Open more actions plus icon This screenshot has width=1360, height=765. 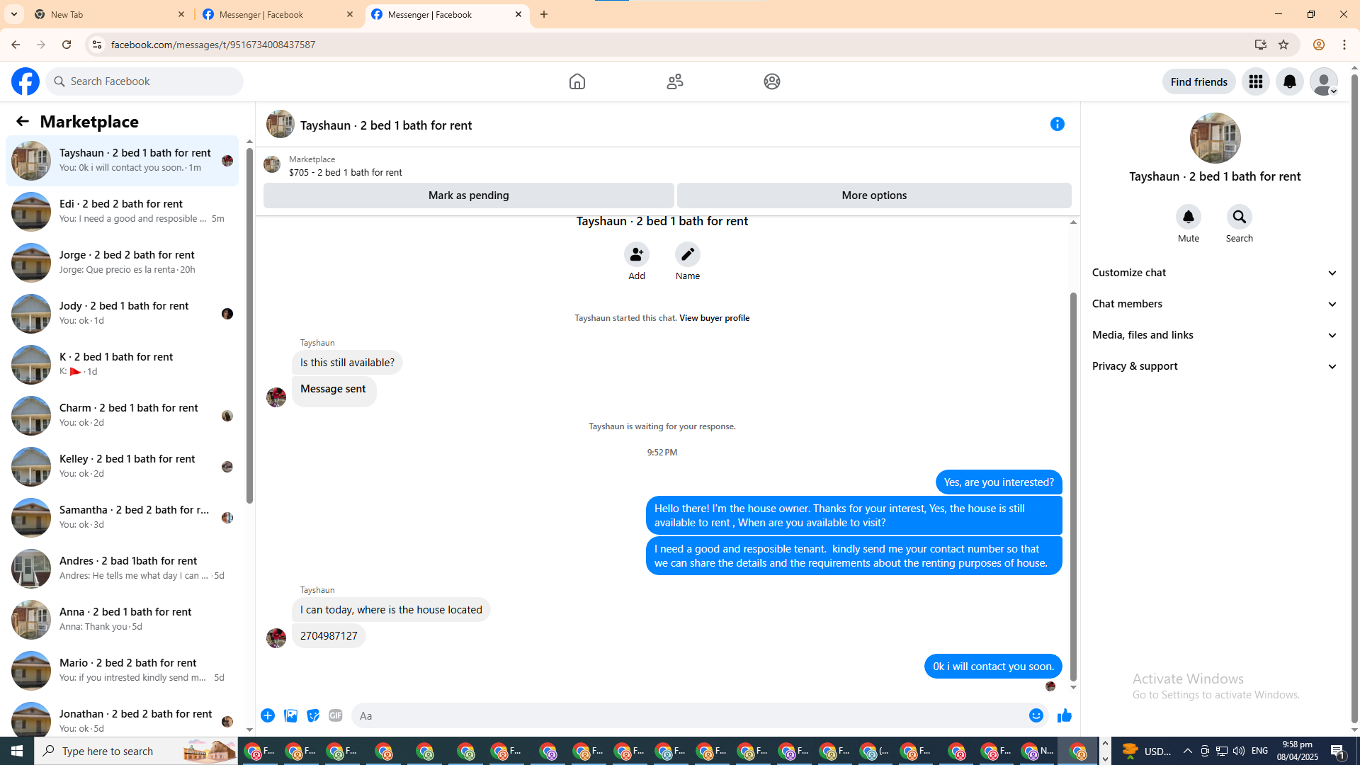(268, 715)
